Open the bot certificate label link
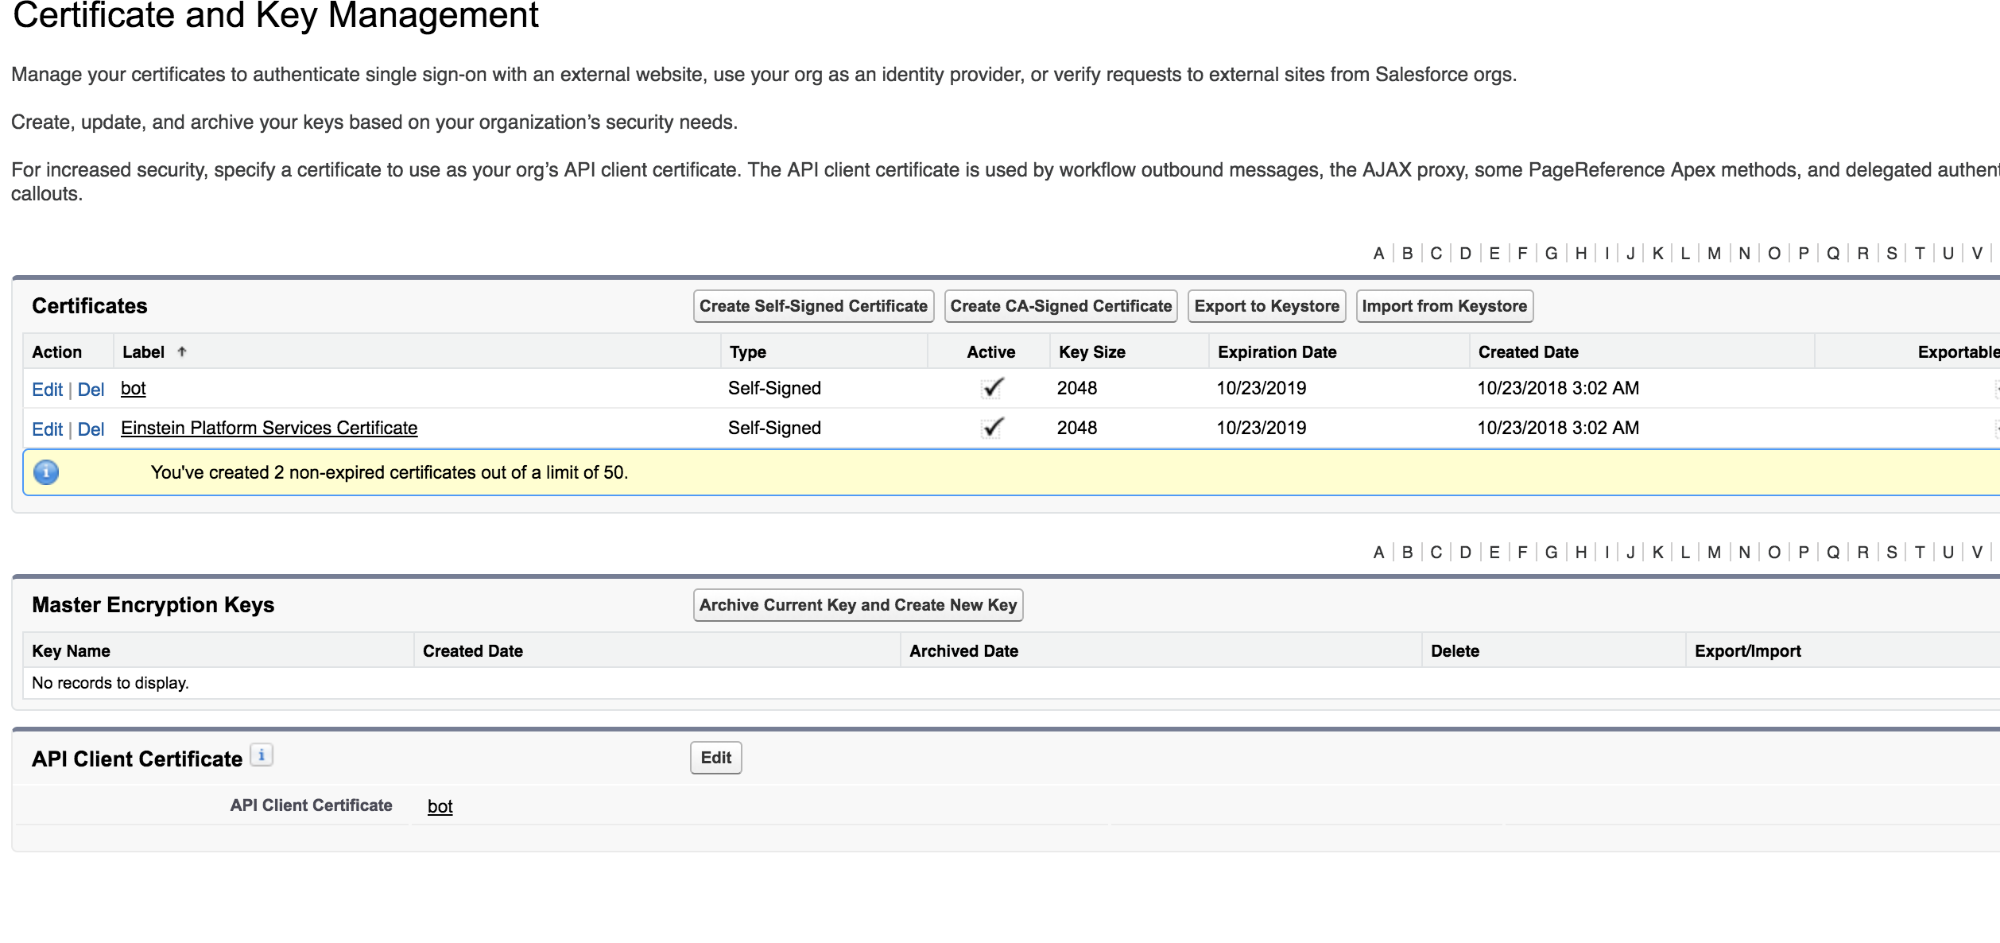The height and width of the screenshot is (943, 2000). [133, 389]
